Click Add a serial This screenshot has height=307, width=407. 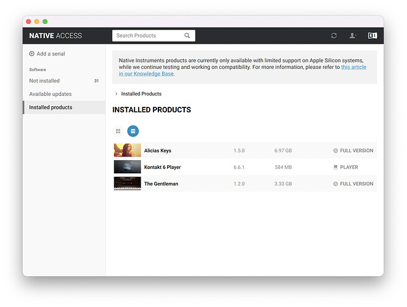click(x=47, y=53)
